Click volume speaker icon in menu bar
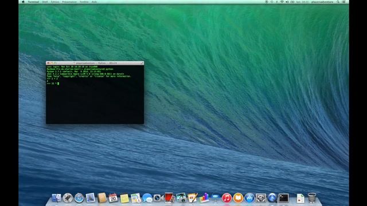 287,2
